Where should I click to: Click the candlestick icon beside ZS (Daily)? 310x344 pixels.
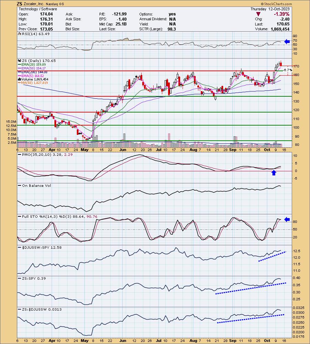pos(19,61)
